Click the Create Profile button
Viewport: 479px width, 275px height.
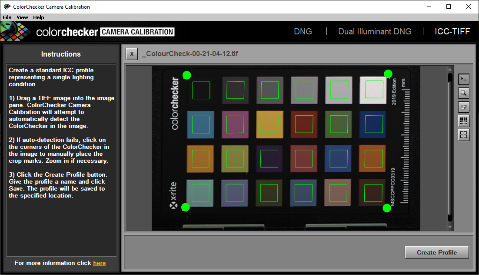click(x=437, y=252)
